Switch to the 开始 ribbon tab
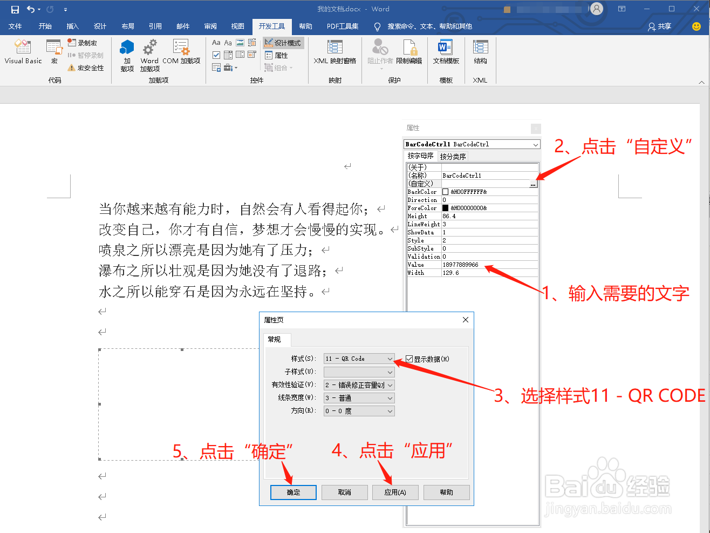710x533 pixels. [45, 26]
